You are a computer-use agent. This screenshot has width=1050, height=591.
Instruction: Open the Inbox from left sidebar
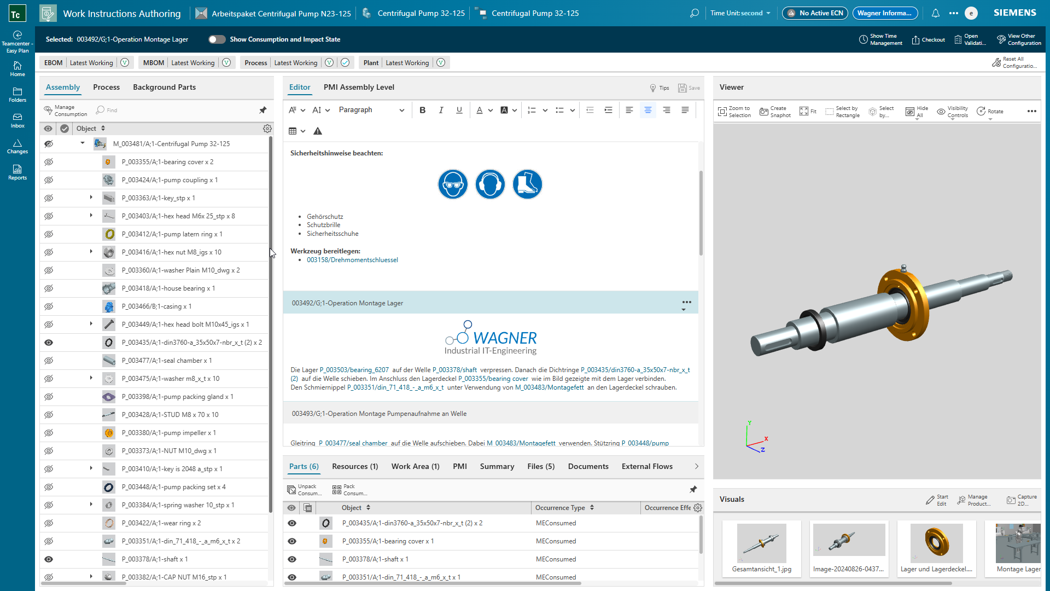[17, 120]
